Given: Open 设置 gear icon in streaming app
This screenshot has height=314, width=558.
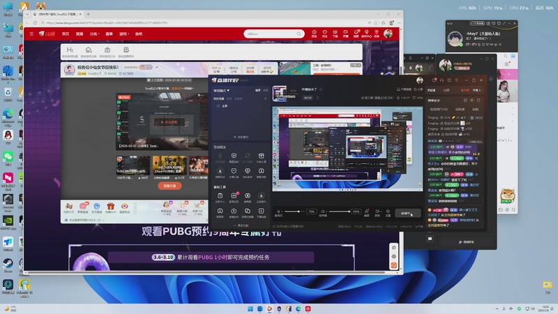Looking at the screenshot, I should click(388, 211).
